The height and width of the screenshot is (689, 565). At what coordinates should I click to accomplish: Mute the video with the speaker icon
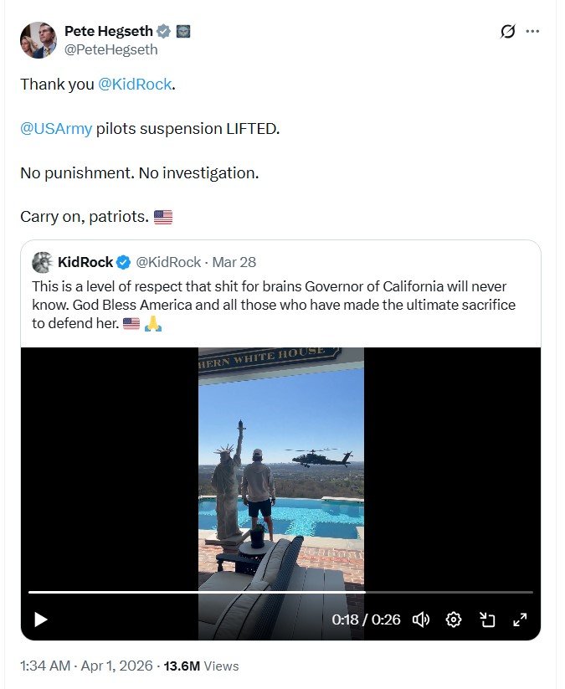[421, 620]
